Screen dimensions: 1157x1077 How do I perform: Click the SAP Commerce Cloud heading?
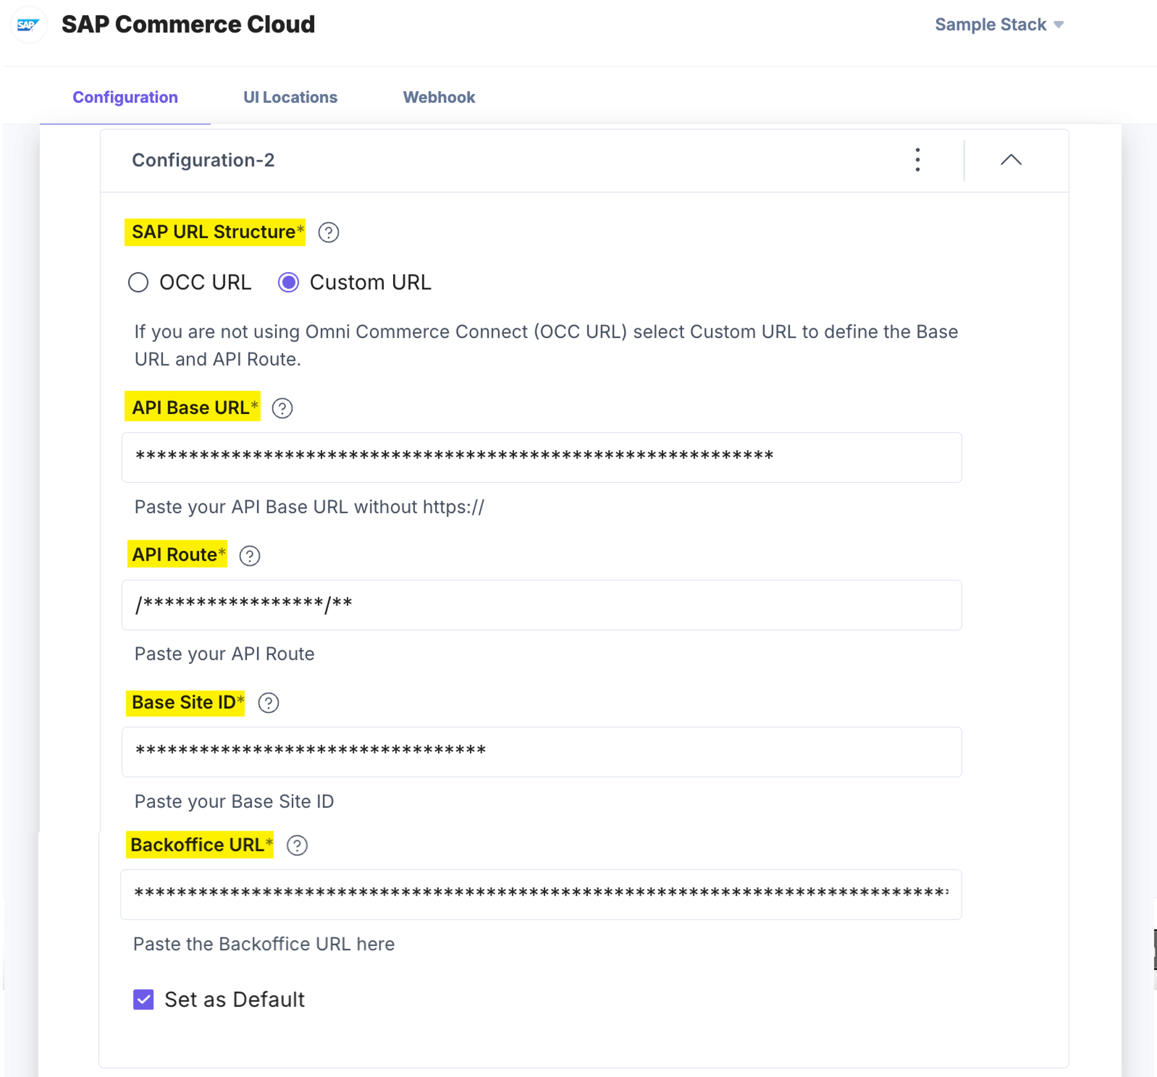coord(188,24)
